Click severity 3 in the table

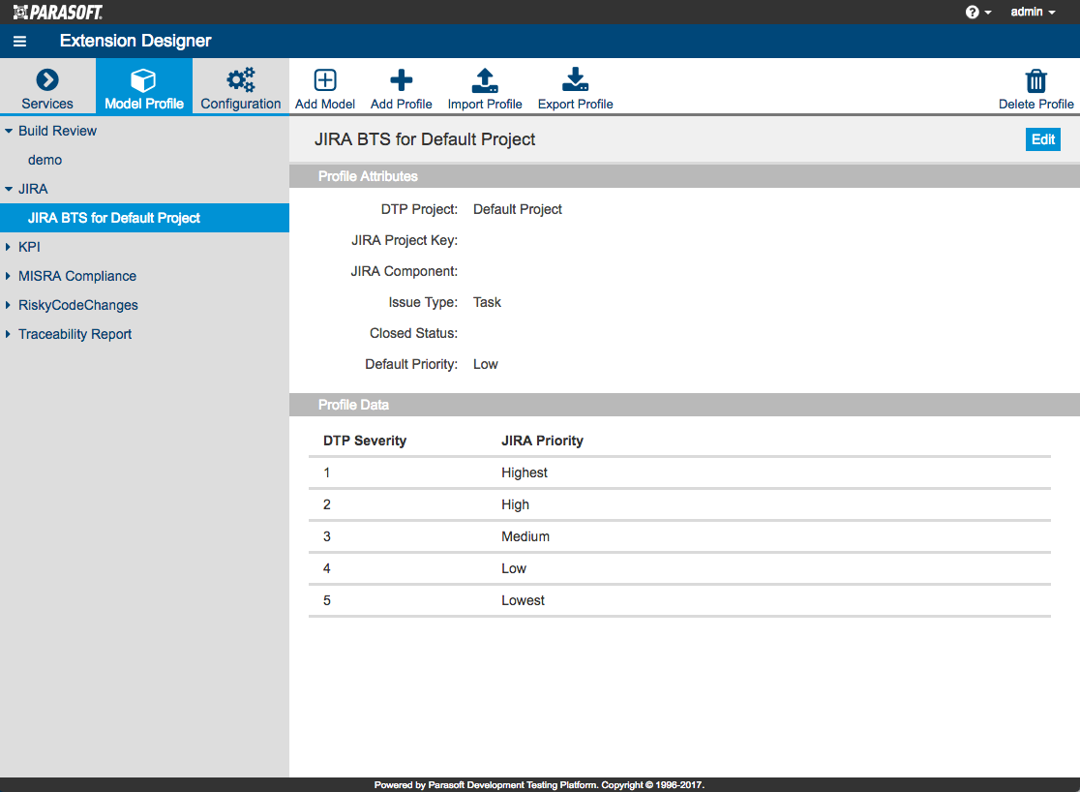click(327, 536)
